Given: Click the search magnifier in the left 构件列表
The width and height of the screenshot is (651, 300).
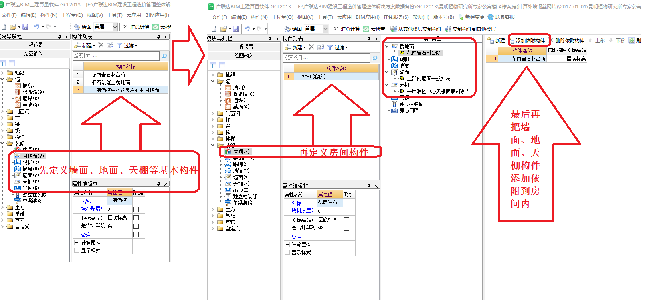Looking at the screenshot, I should point(164,56).
